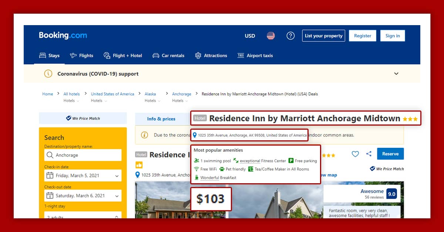Click the search magnifier icon

[51, 155]
